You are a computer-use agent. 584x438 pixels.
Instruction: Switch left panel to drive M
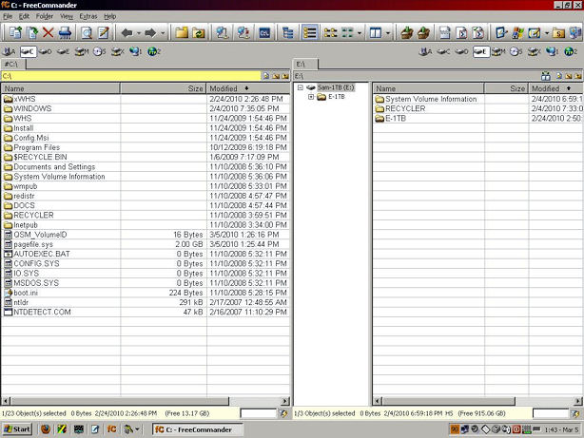(x=82, y=51)
